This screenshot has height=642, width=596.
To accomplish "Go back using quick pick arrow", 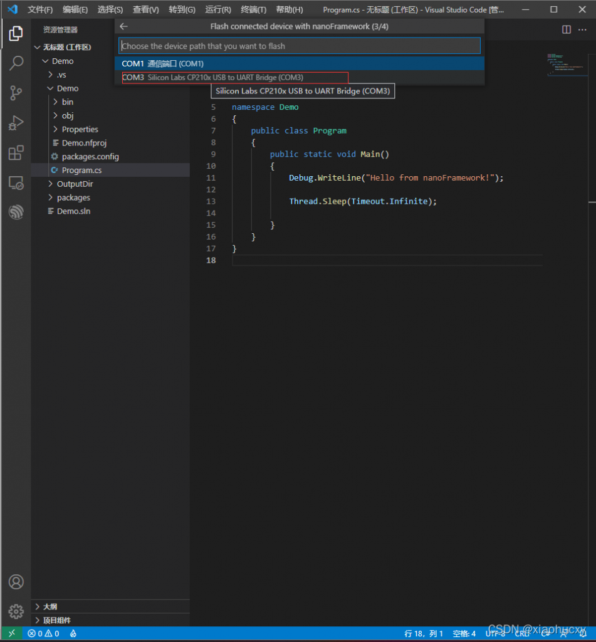I will tap(123, 26).
